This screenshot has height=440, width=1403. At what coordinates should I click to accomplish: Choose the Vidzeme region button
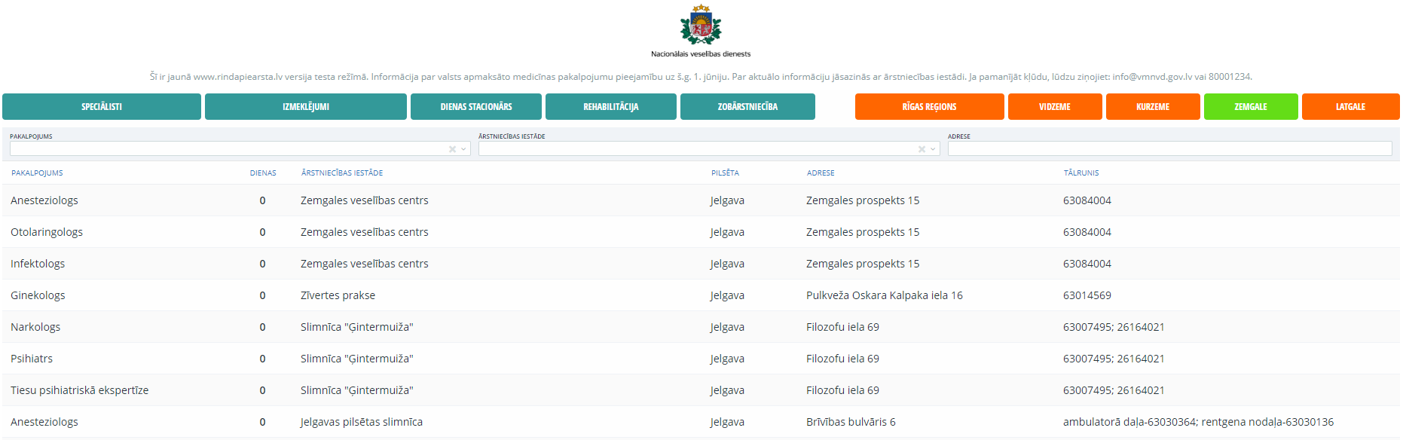(1055, 107)
